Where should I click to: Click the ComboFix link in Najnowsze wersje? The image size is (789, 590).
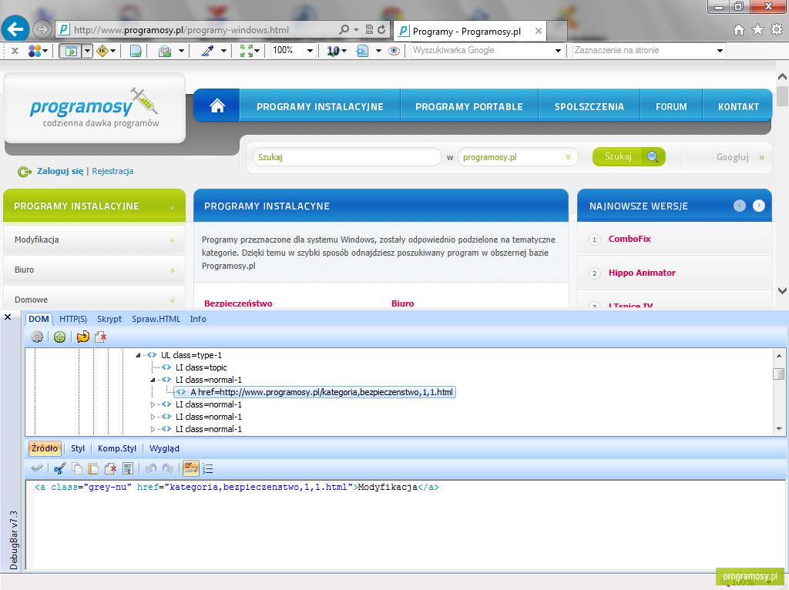click(630, 239)
